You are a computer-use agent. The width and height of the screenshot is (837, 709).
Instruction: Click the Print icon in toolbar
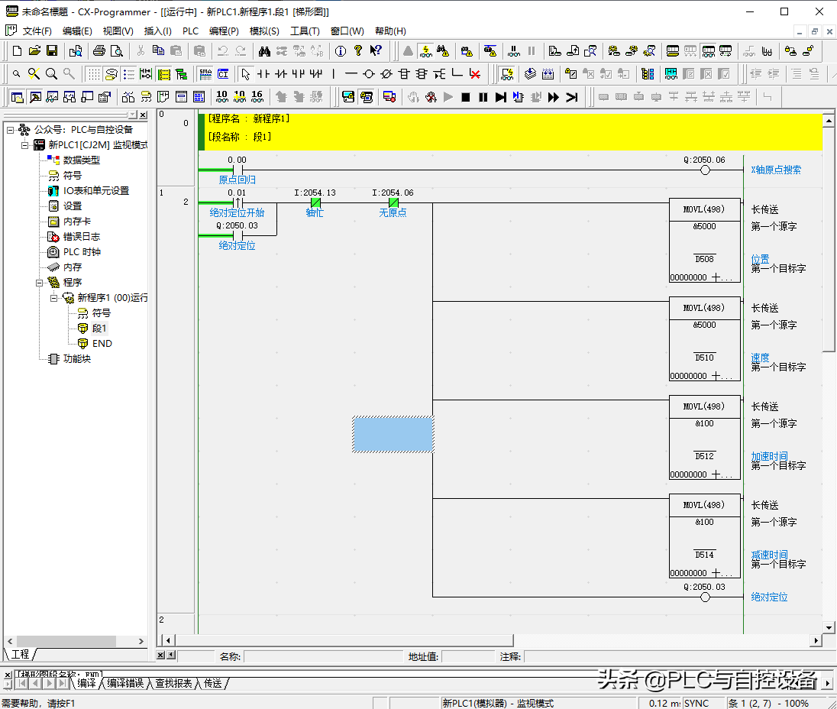pos(99,51)
